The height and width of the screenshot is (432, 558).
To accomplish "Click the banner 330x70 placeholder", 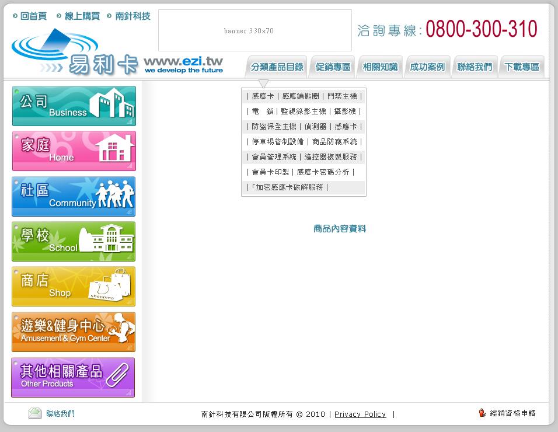I will 255,30.
